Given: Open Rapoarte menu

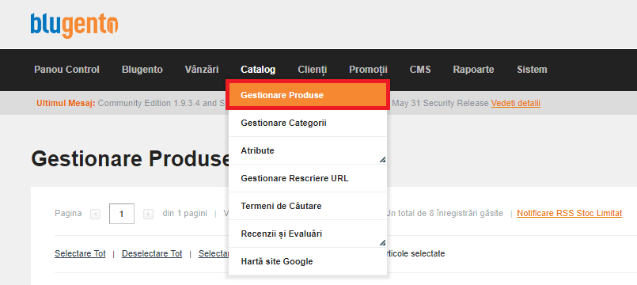Looking at the screenshot, I should tap(474, 70).
